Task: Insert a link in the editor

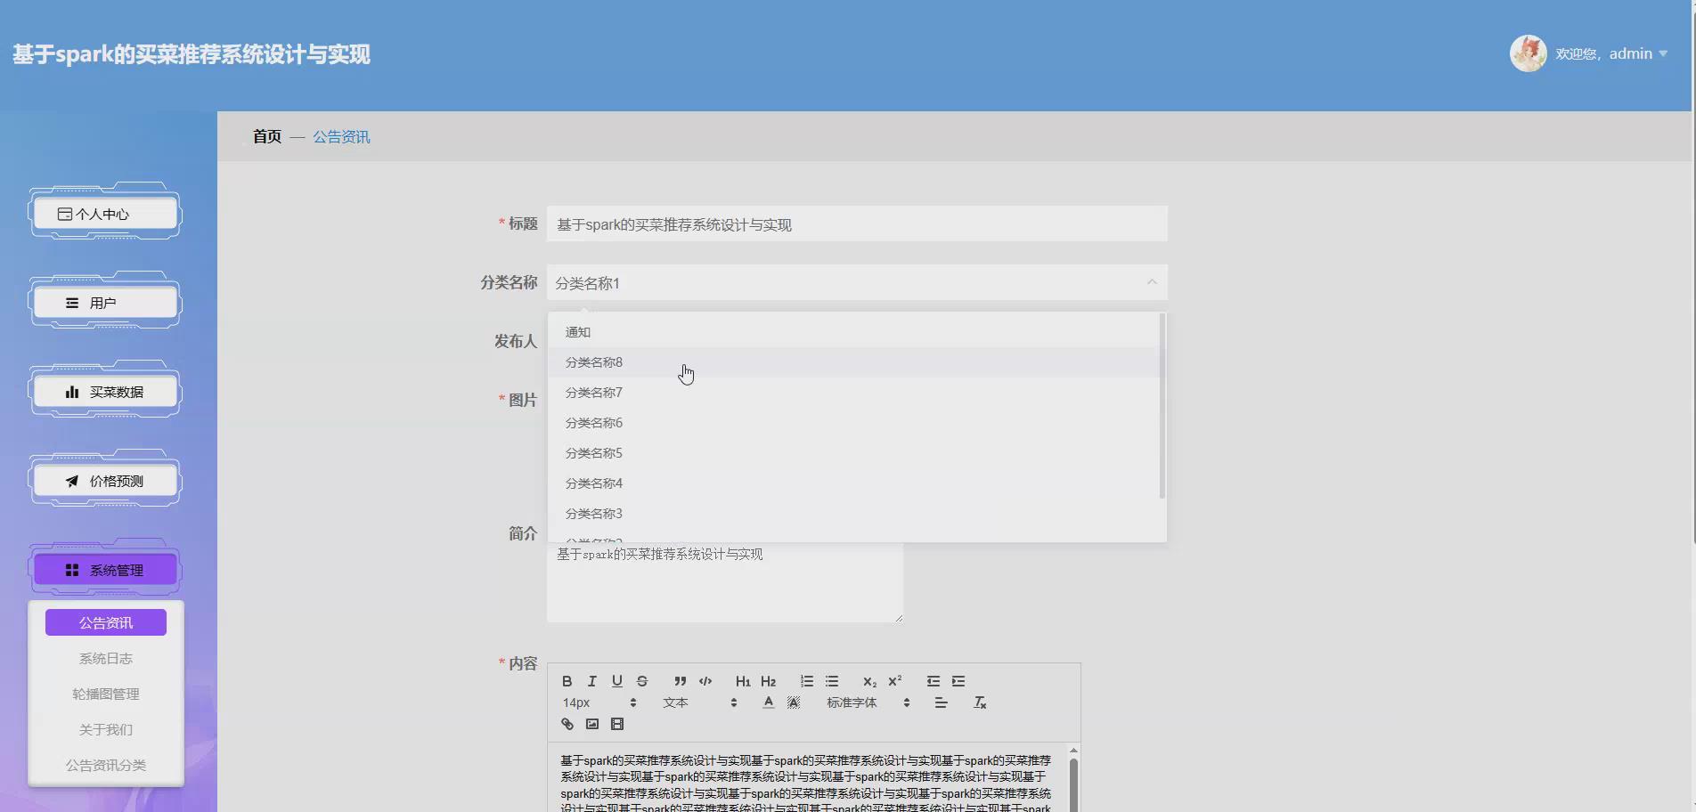Action: 567,724
